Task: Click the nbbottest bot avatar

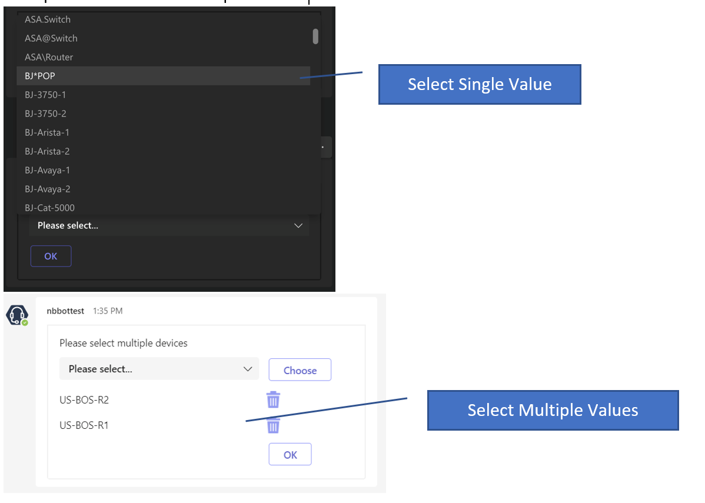Action: (x=17, y=315)
